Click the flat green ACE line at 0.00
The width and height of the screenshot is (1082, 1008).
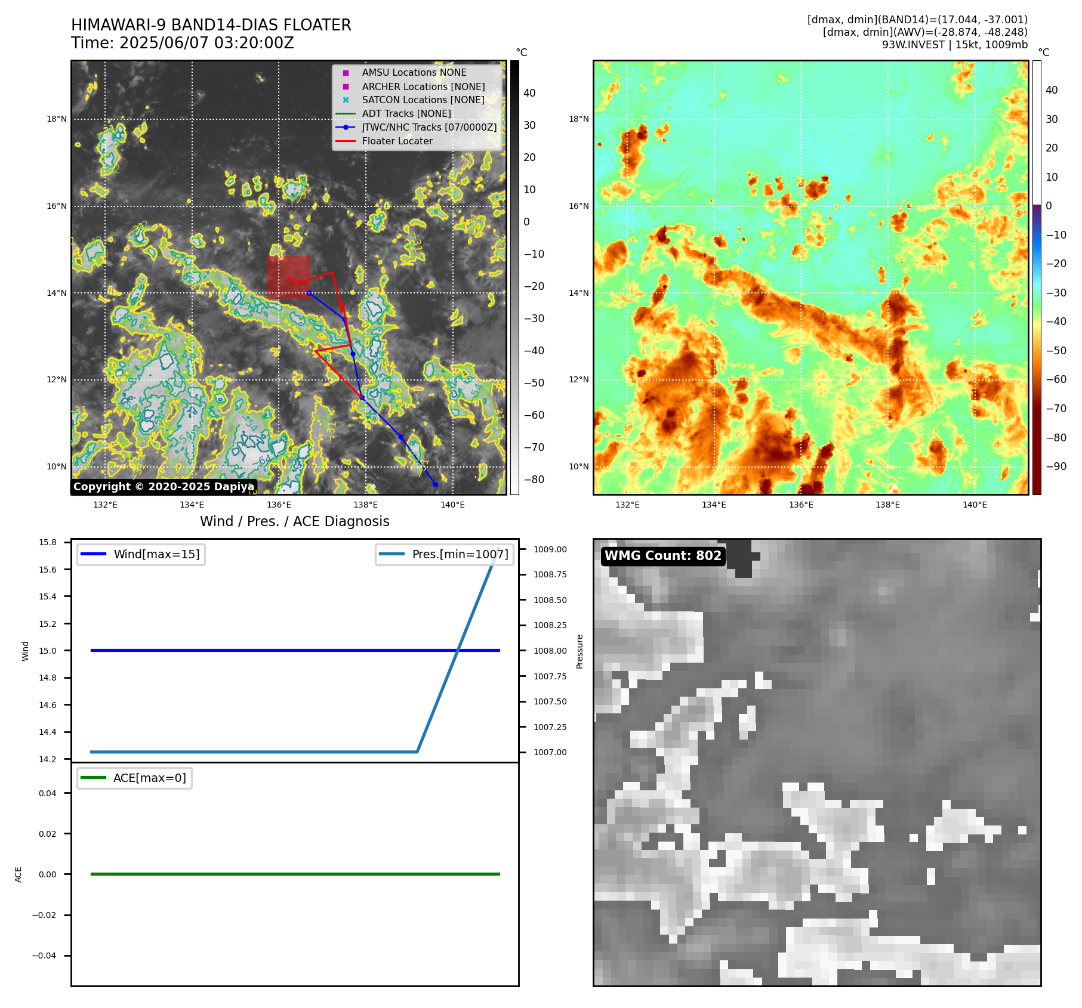click(x=295, y=874)
